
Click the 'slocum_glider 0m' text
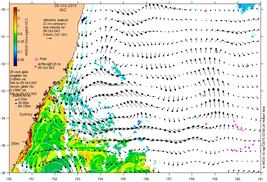point(22,86)
